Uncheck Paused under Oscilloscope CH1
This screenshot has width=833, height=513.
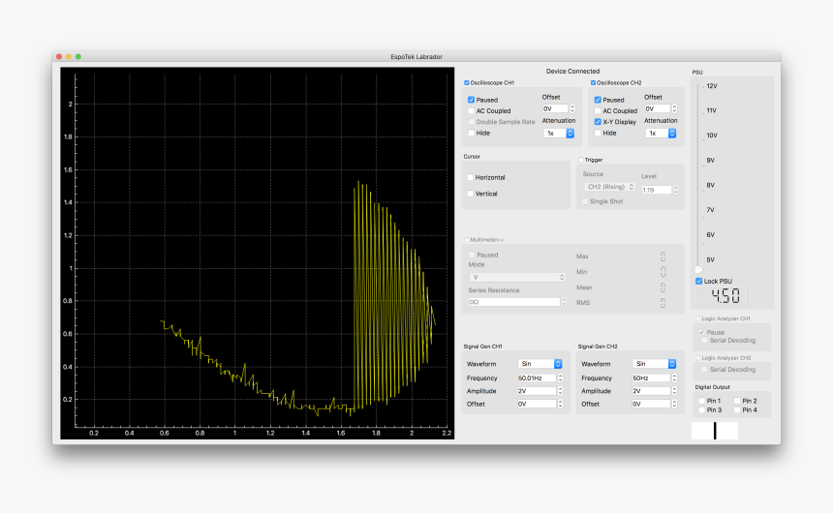pos(471,100)
